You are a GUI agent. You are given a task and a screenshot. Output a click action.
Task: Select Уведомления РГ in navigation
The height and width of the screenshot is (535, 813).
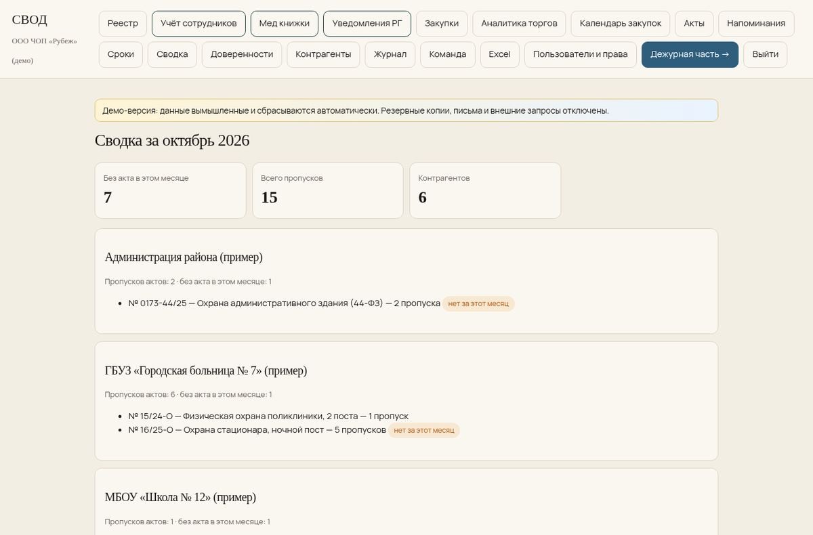pos(367,23)
